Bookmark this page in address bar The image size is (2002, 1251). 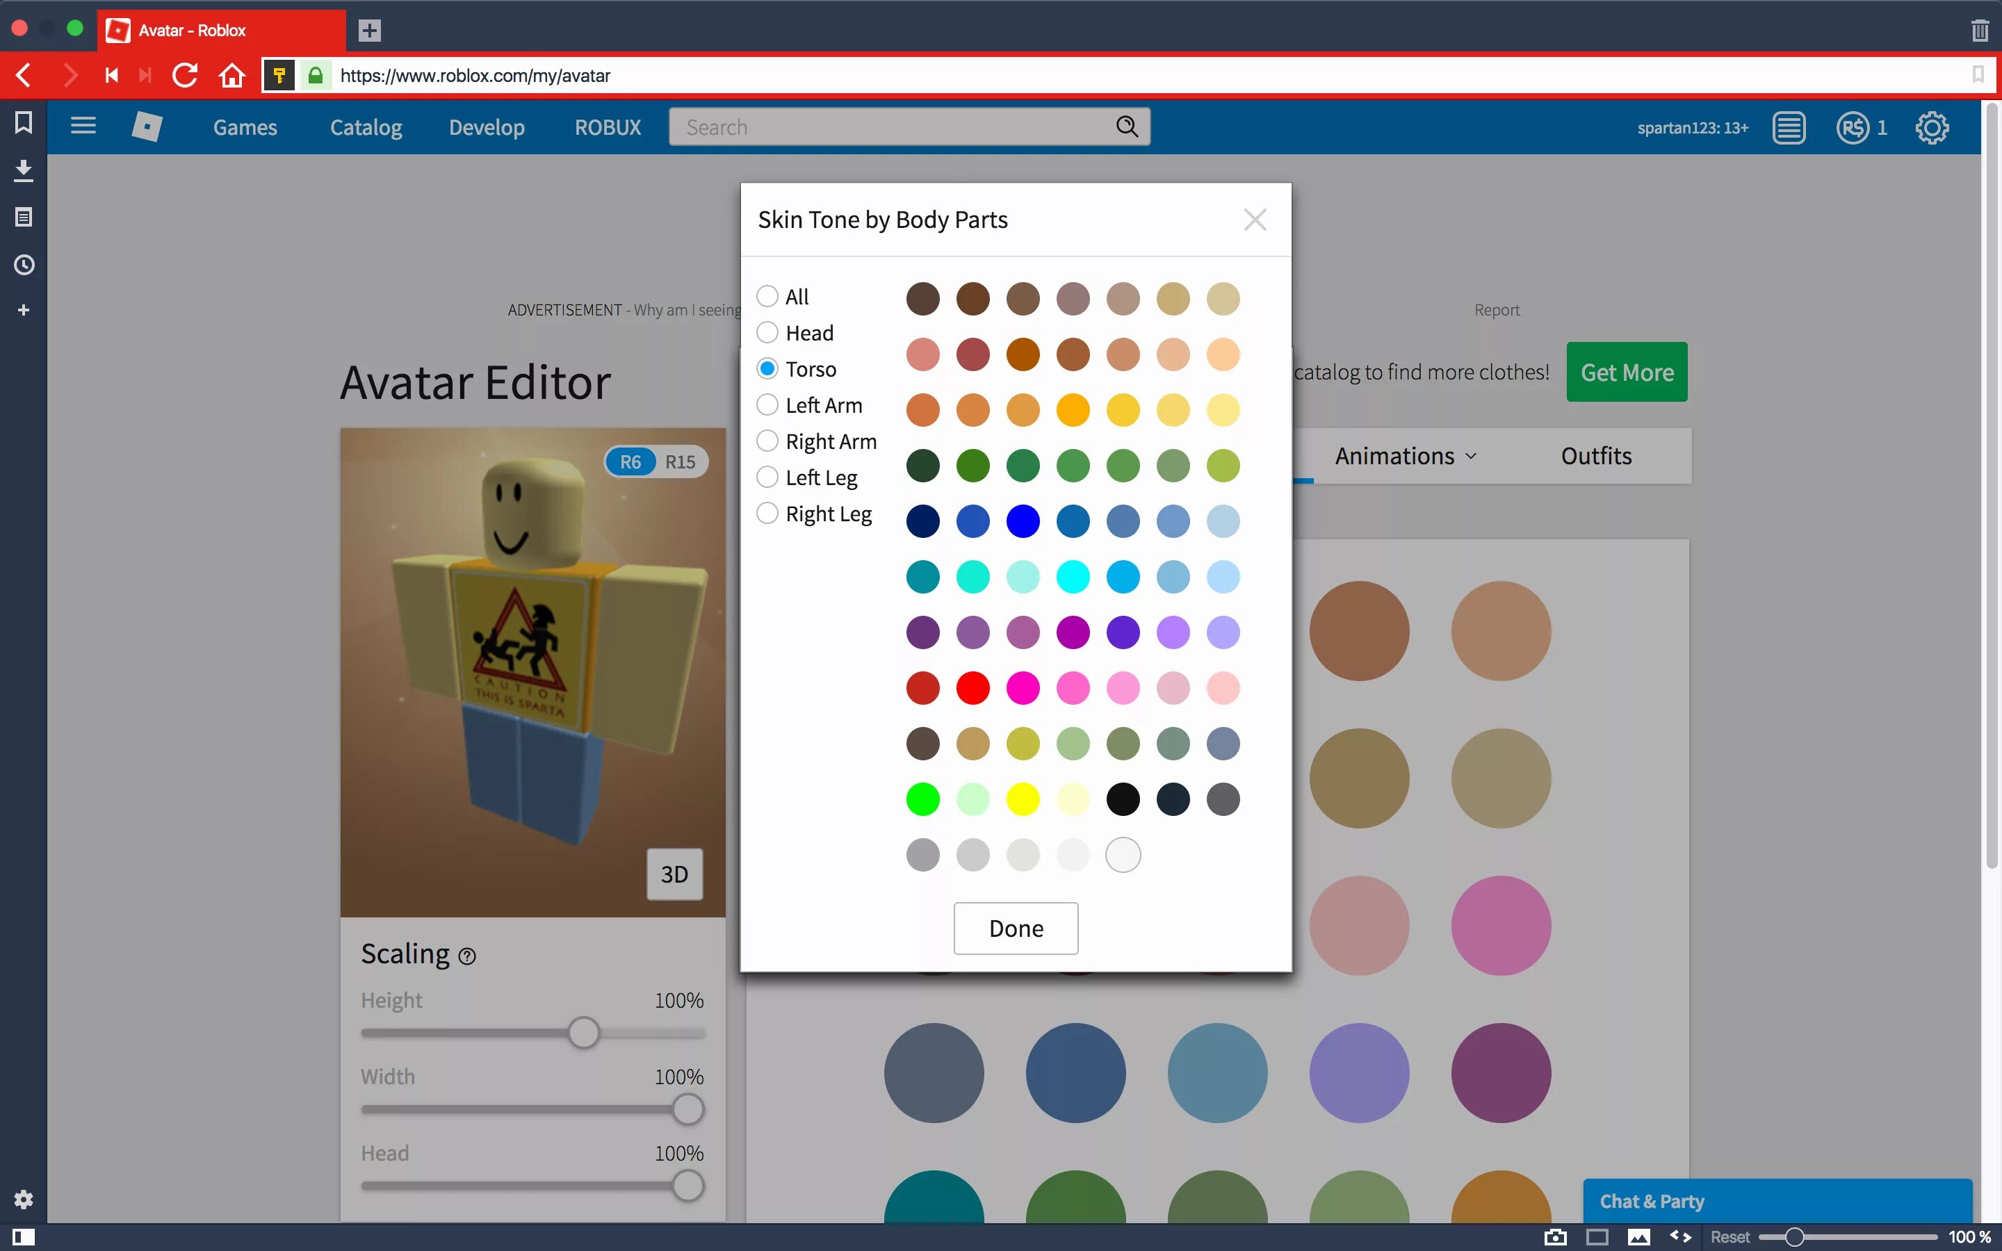click(x=1978, y=75)
